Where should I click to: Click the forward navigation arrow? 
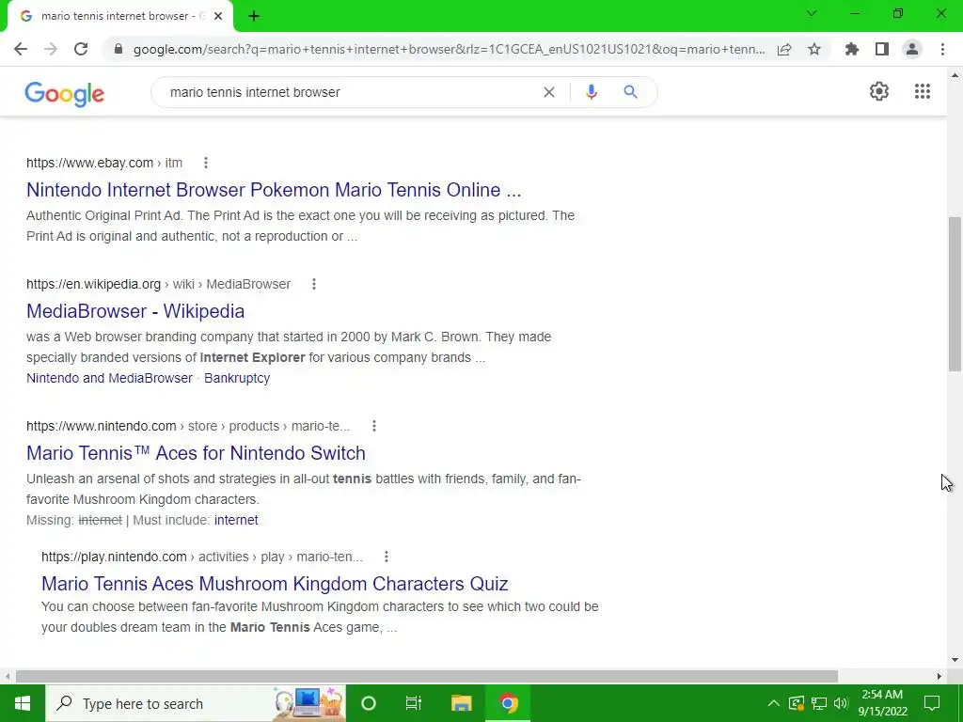pyautogui.click(x=51, y=49)
